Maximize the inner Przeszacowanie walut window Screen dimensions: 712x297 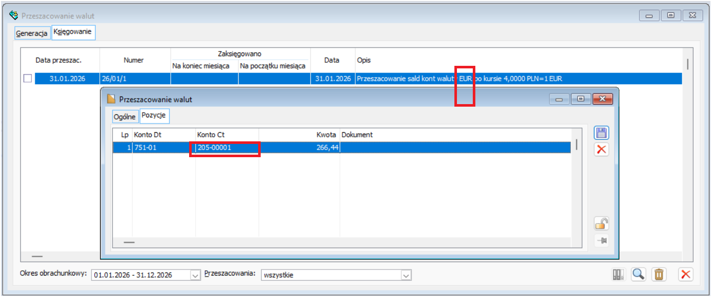pyautogui.click(x=581, y=99)
